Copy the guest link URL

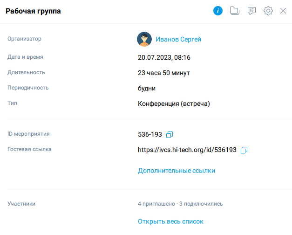click(x=244, y=150)
